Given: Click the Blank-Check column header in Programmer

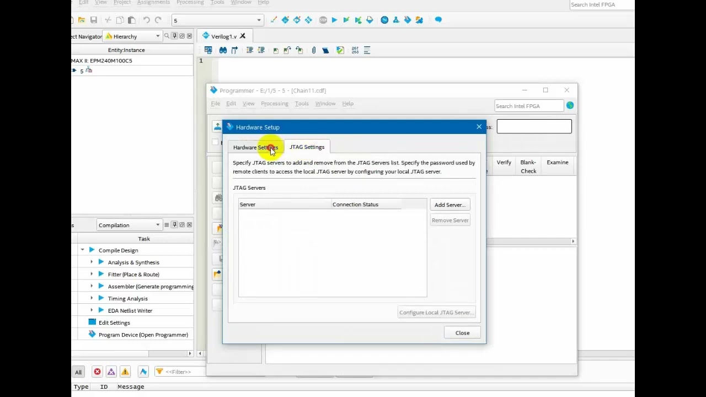Looking at the screenshot, I should coord(528,167).
